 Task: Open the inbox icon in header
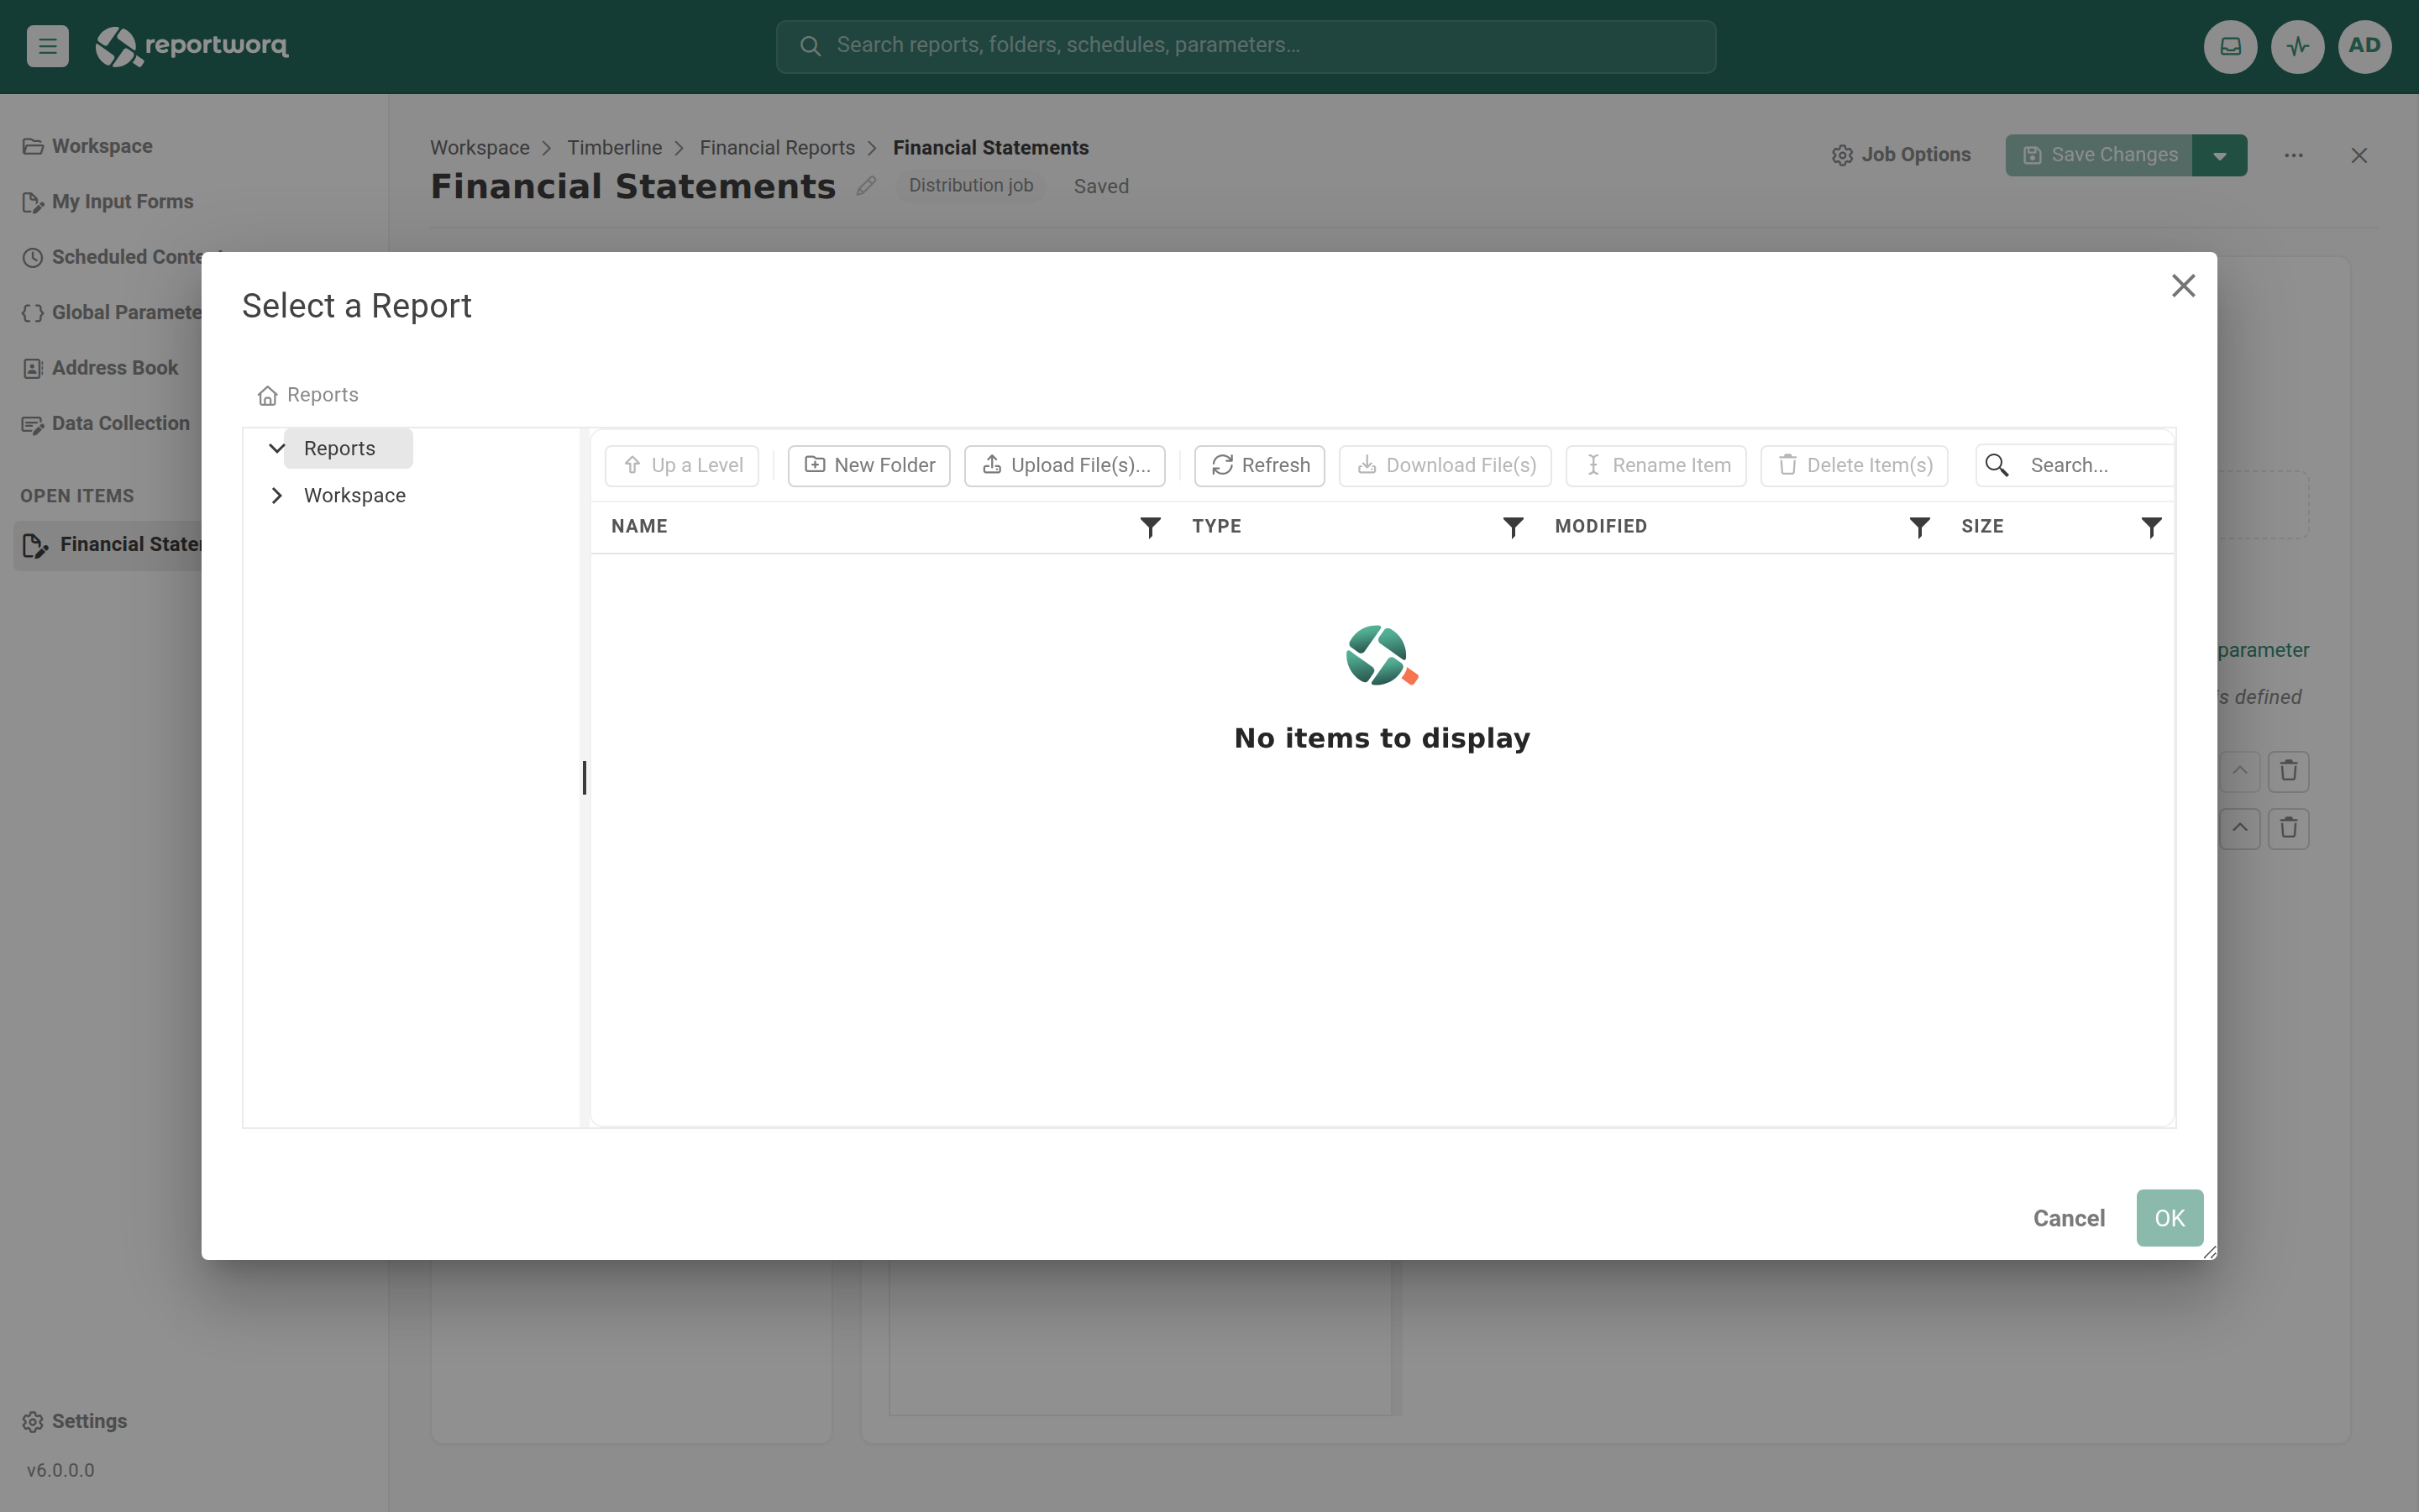[x=2230, y=46]
